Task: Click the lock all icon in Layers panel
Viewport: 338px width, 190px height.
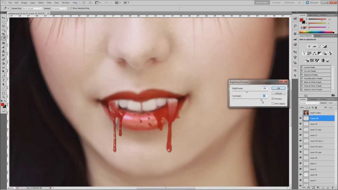Action: click(316, 107)
